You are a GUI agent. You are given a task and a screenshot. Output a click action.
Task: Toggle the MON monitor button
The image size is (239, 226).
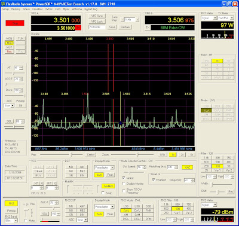[x=9, y=38]
